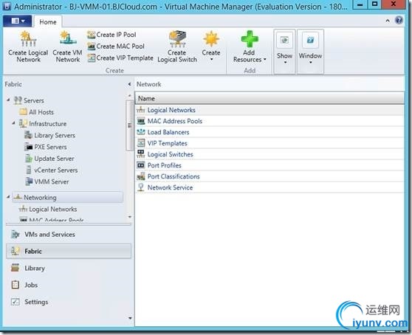Select vCenter Servers in the tree

pos(51,170)
